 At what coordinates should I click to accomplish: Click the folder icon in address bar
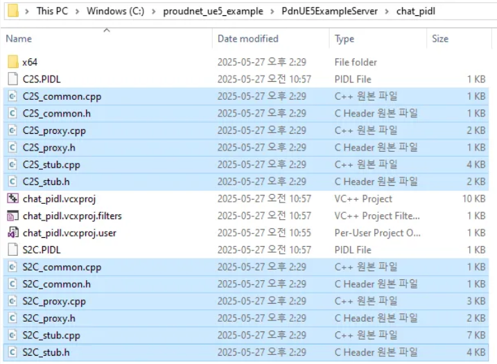click(x=13, y=11)
